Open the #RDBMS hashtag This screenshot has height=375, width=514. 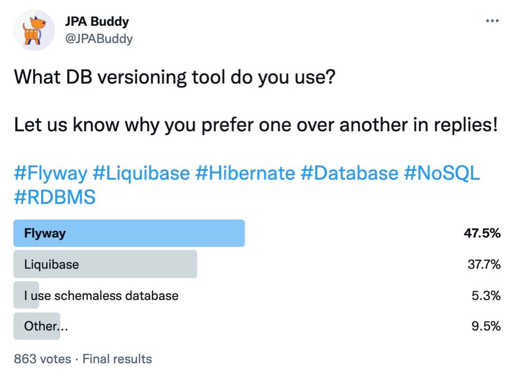pyautogui.click(x=55, y=197)
